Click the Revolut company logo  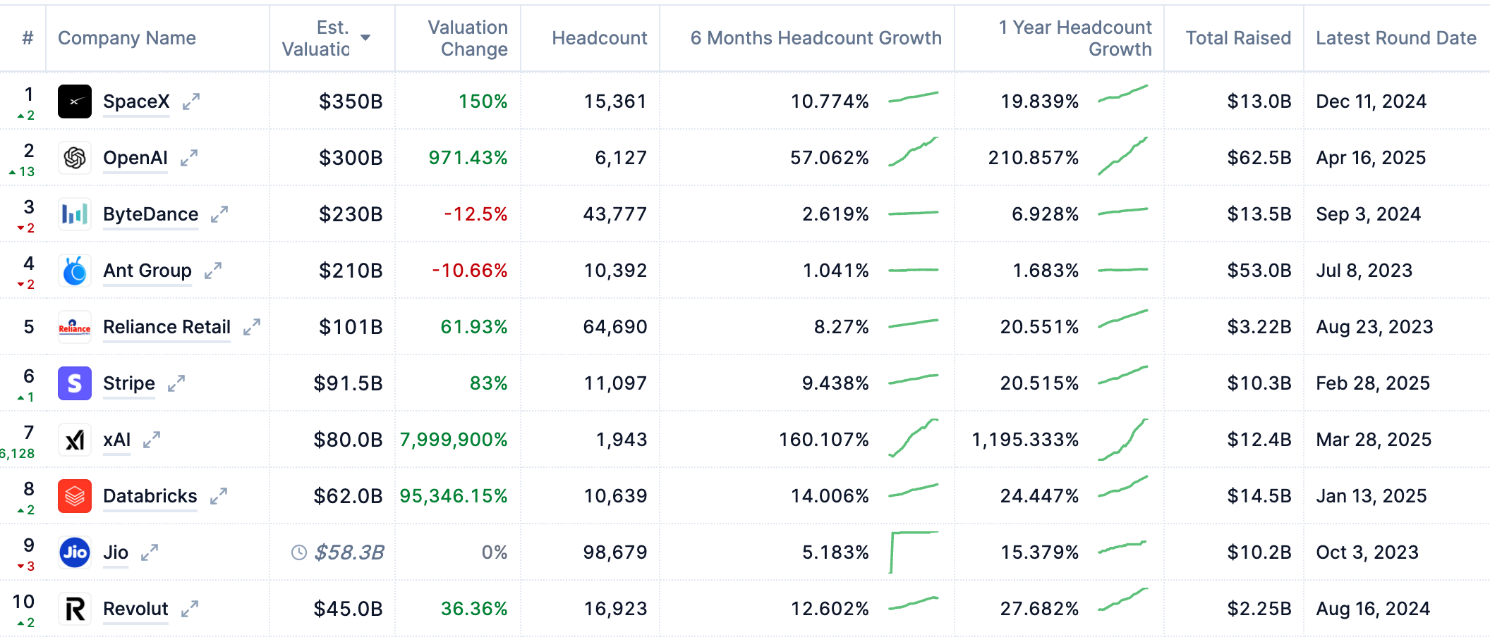(x=75, y=609)
